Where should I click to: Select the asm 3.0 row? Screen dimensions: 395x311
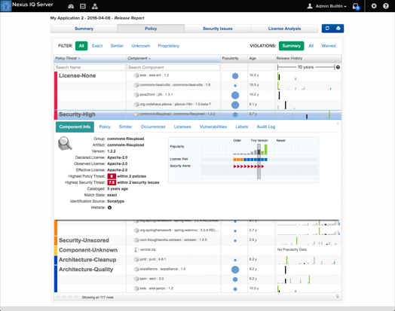(x=197, y=279)
